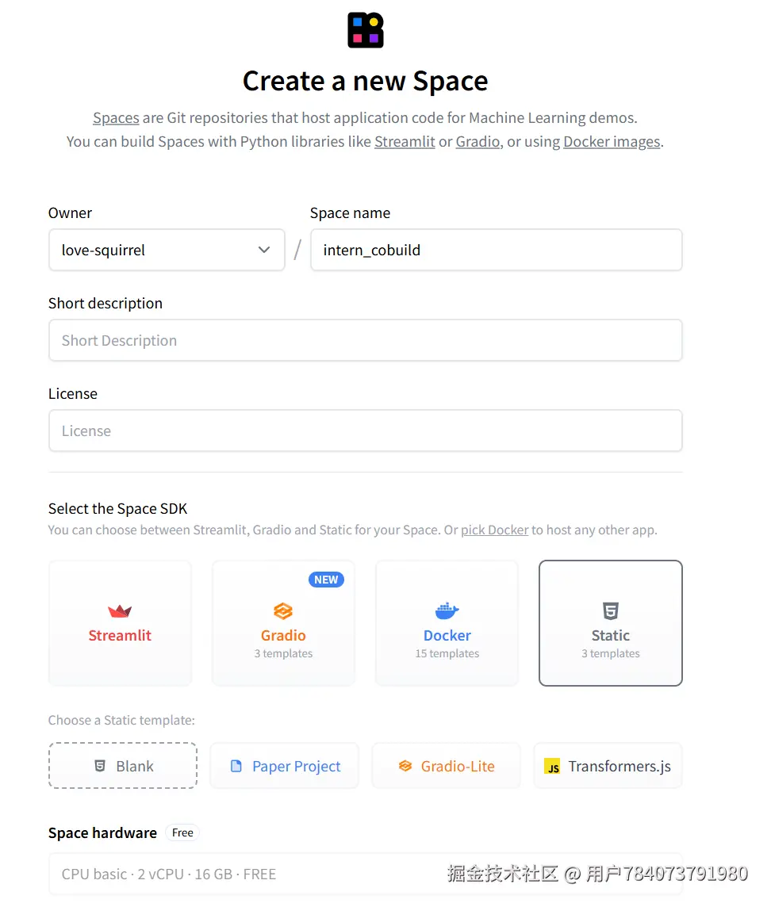Click the NEW badge on Gradio card
The image size is (771, 907).
coord(327,580)
